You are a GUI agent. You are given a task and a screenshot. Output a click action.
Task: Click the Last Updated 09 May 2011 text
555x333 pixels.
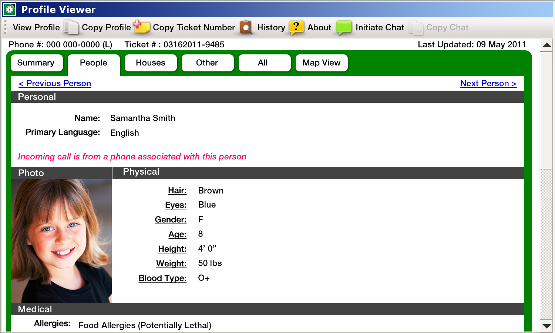pos(472,45)
